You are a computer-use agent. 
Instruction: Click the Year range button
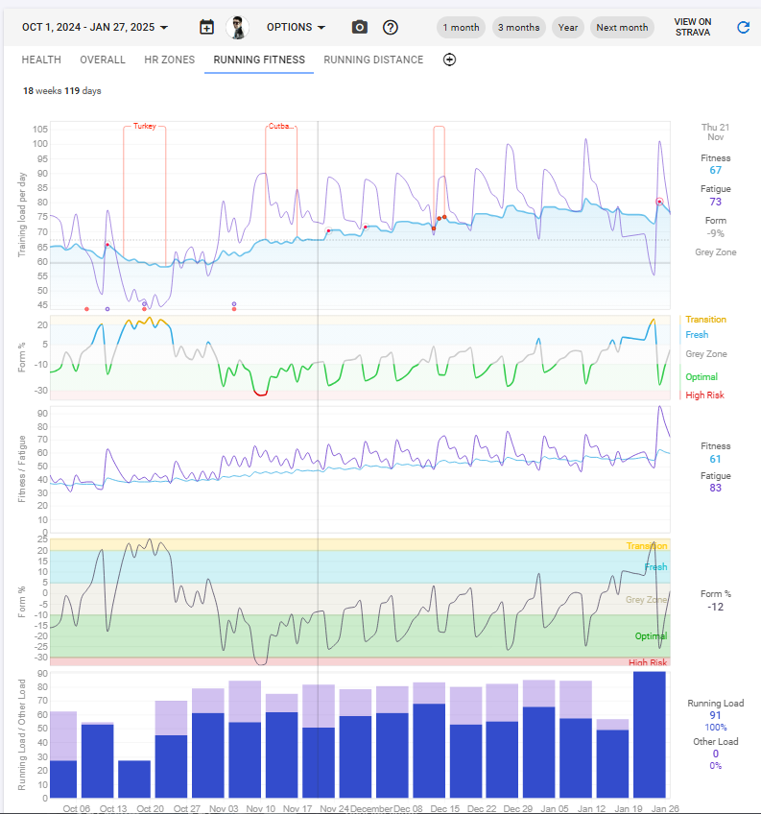coord(568,28)
